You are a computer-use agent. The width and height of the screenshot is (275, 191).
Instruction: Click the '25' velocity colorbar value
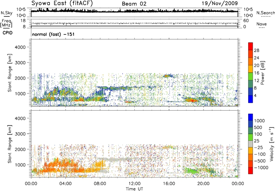256,141
